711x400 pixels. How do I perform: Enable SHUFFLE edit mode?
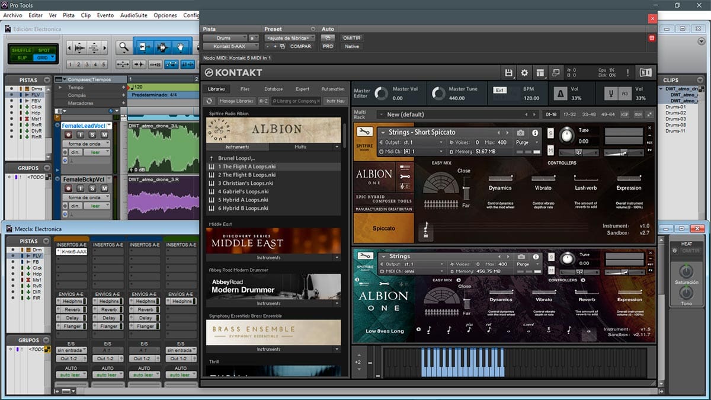[x=23, y=50]
